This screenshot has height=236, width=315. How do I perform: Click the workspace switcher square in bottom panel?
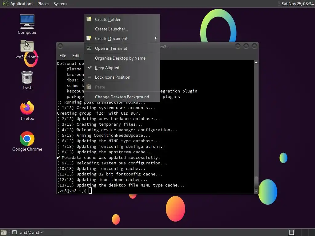coord(292,232)
